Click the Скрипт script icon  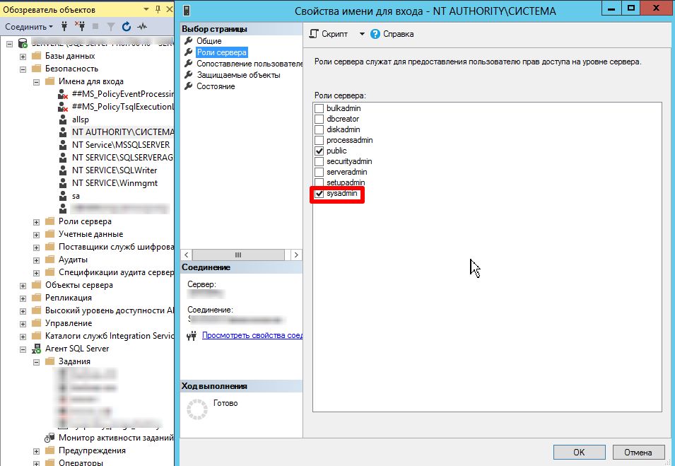pos(315,34)
